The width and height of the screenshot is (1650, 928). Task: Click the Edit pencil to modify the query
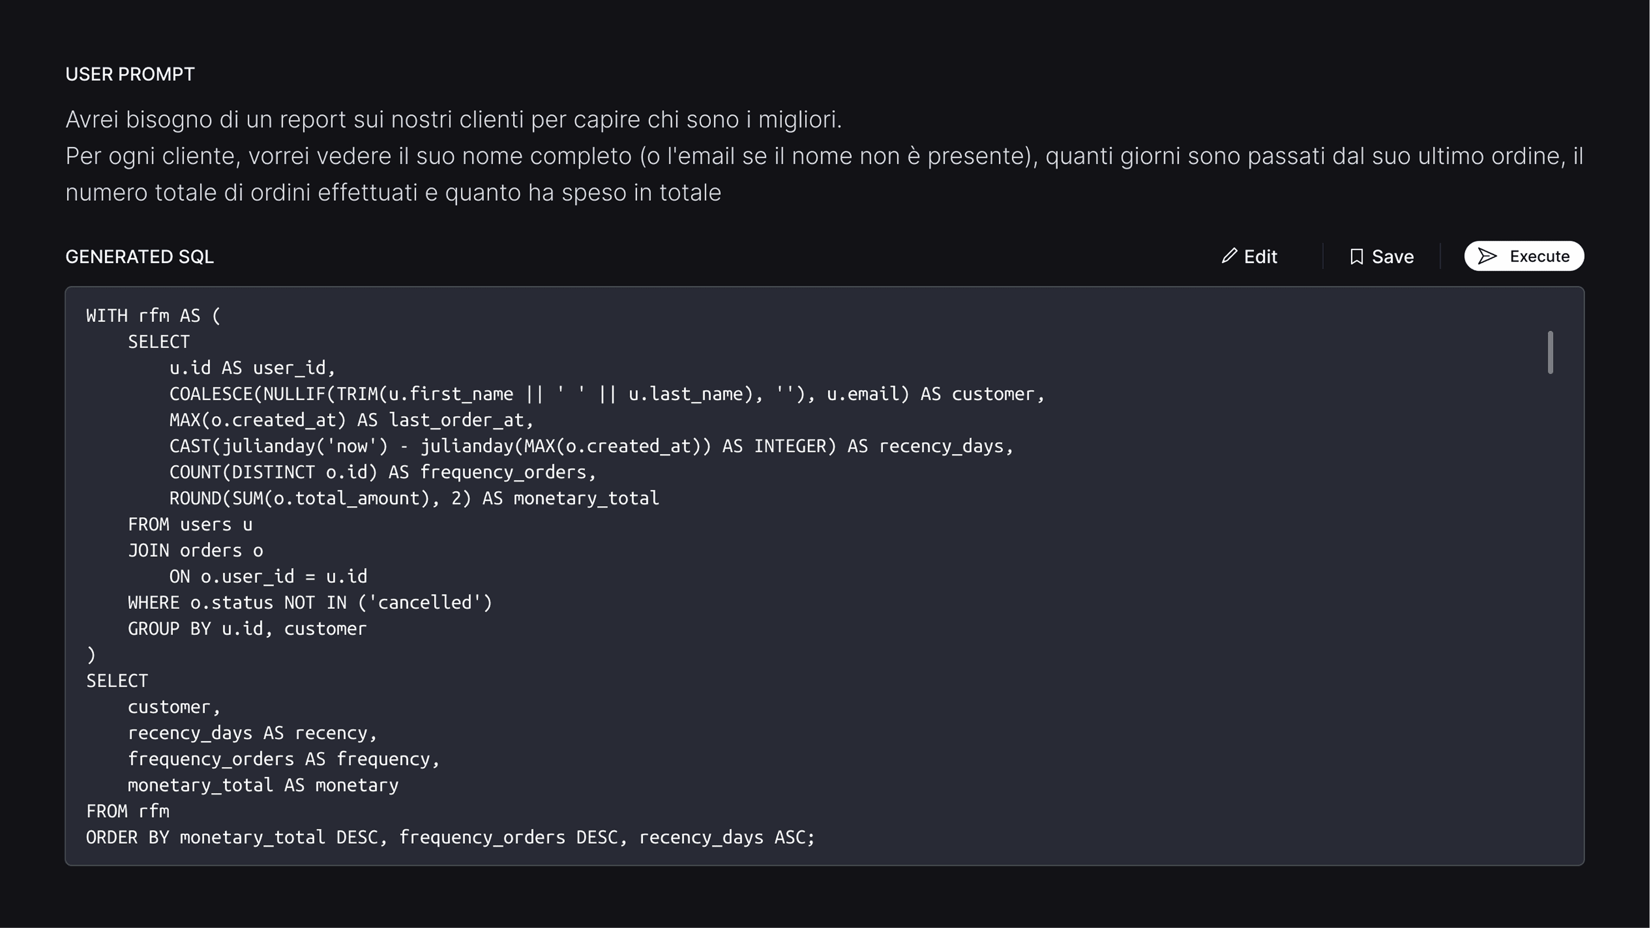coord(1229,256)
